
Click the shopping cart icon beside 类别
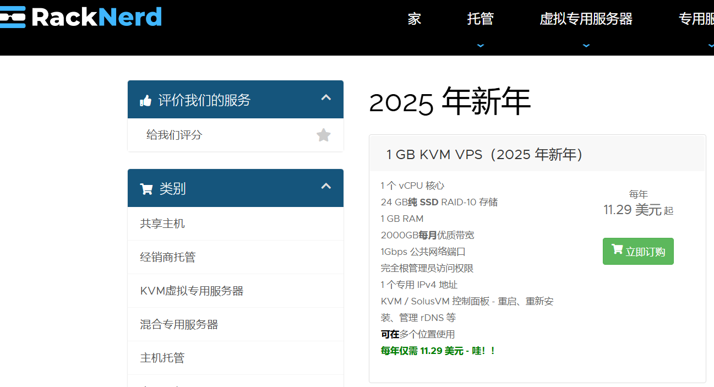(146, 189)
